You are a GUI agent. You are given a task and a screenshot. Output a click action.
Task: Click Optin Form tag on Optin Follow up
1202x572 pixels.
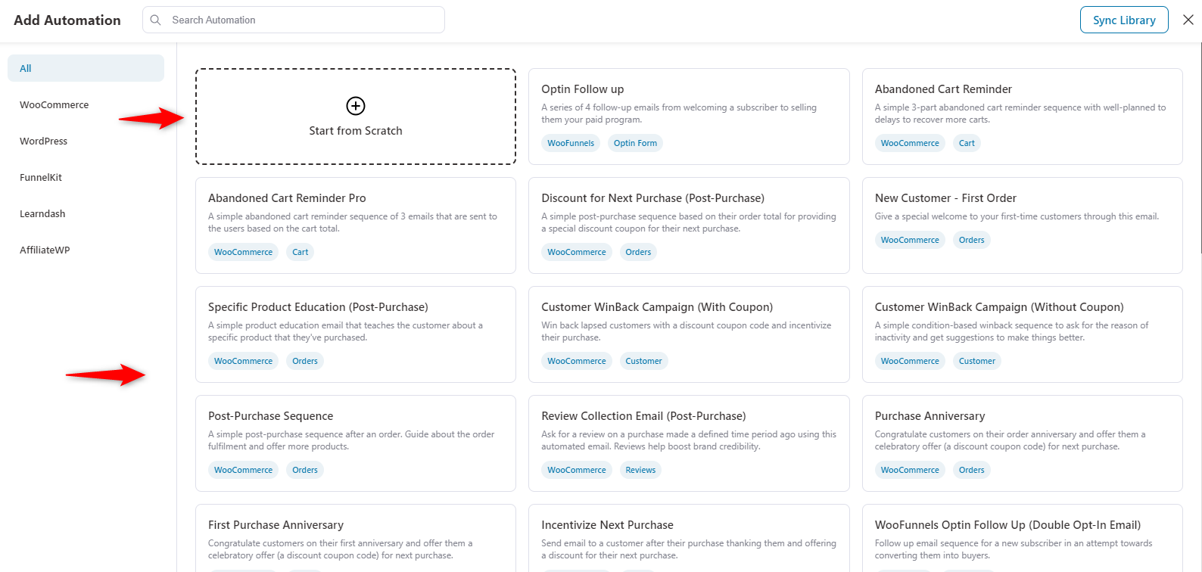click(x=635, y=143)
